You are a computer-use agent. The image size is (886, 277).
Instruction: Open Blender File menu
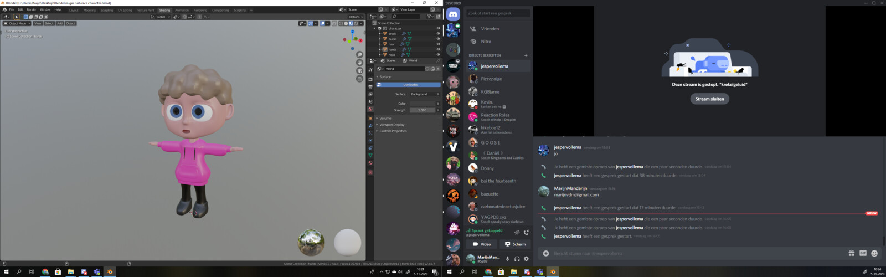pos(12,9)
